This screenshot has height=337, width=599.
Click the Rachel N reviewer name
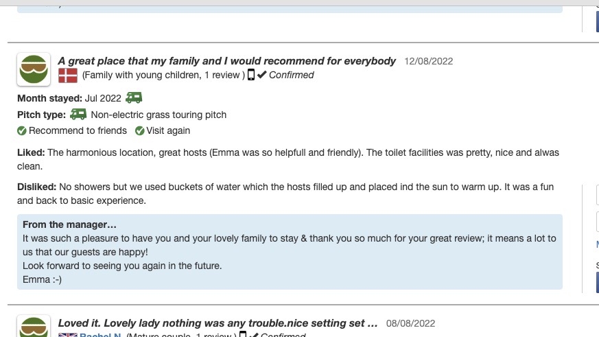100,336
